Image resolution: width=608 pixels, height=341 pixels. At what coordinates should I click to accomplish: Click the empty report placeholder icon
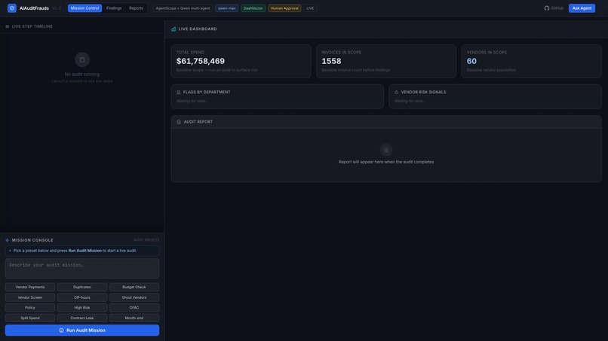(385, 150)
